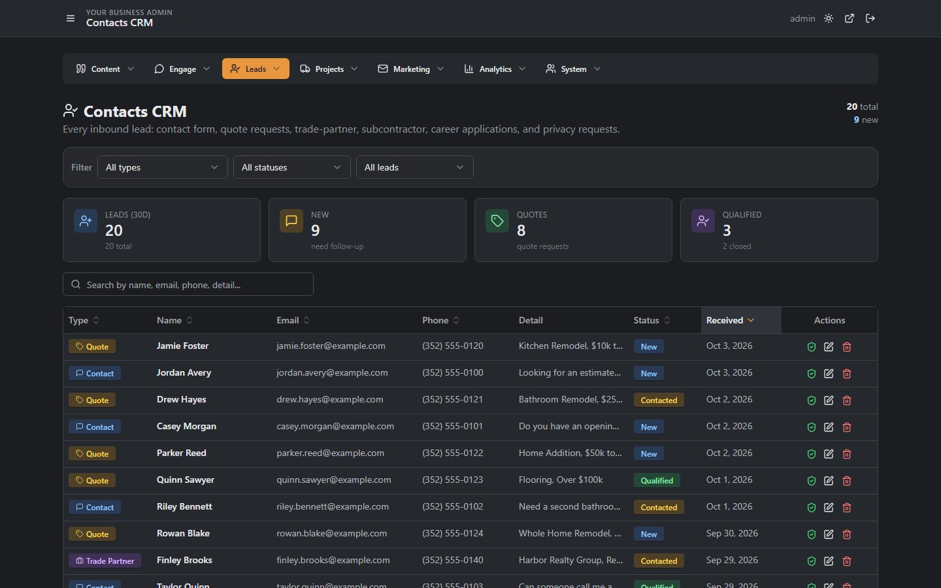Delete Drew Hayes lead with trash icon

(x=847, y=400)
